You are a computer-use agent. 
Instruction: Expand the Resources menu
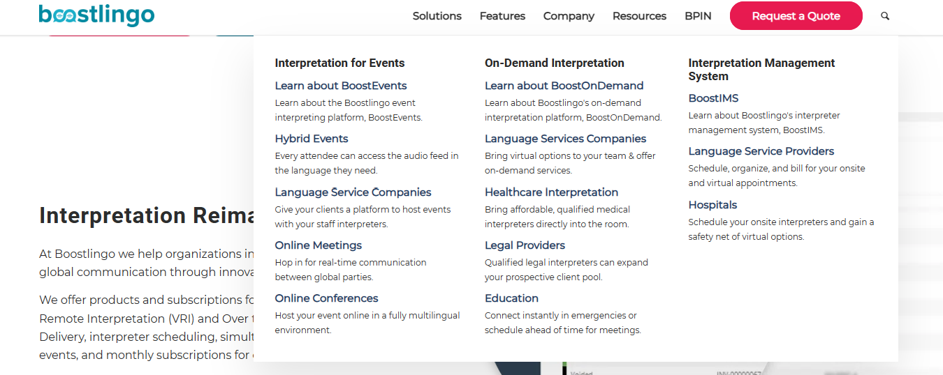[639, 16]
